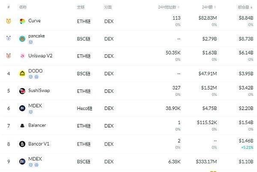Open the SushiSwap project link
The width and height of the screenshot is (257, 172).
coord(40,91)
